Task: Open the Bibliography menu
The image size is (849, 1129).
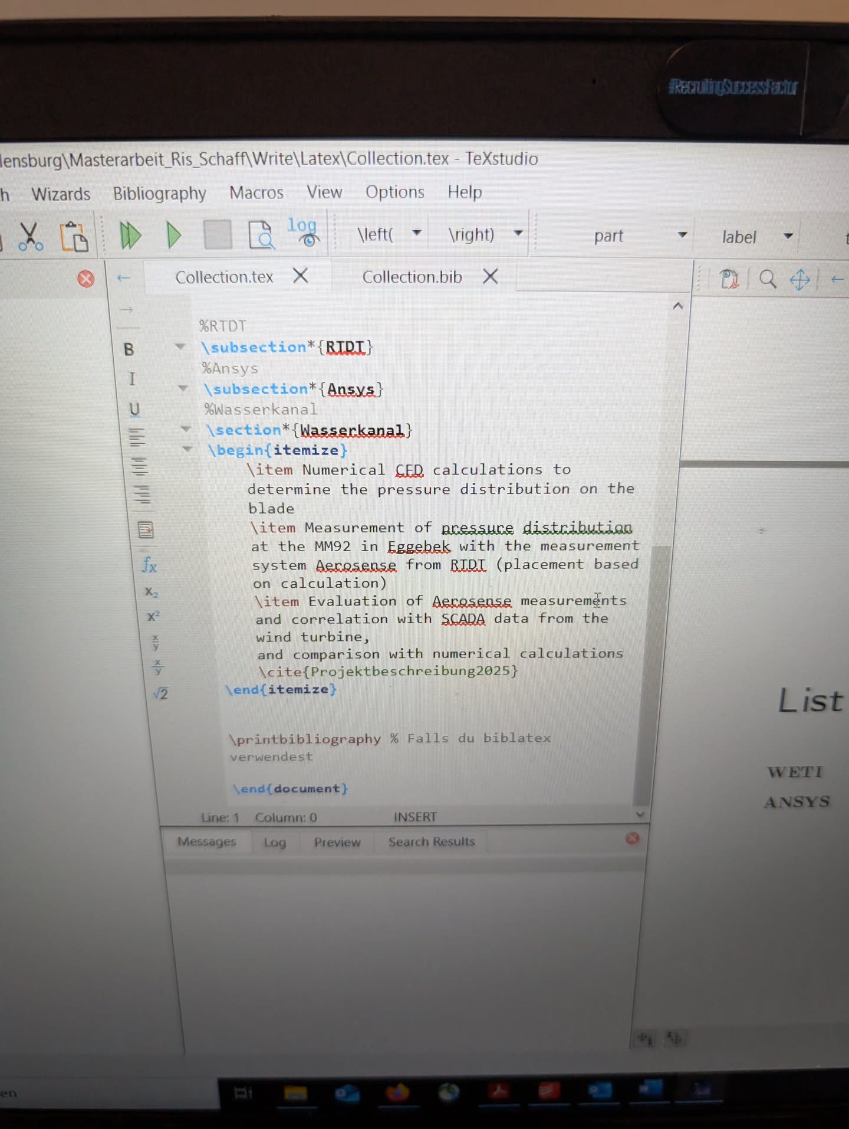Action: tap(159, 194)
